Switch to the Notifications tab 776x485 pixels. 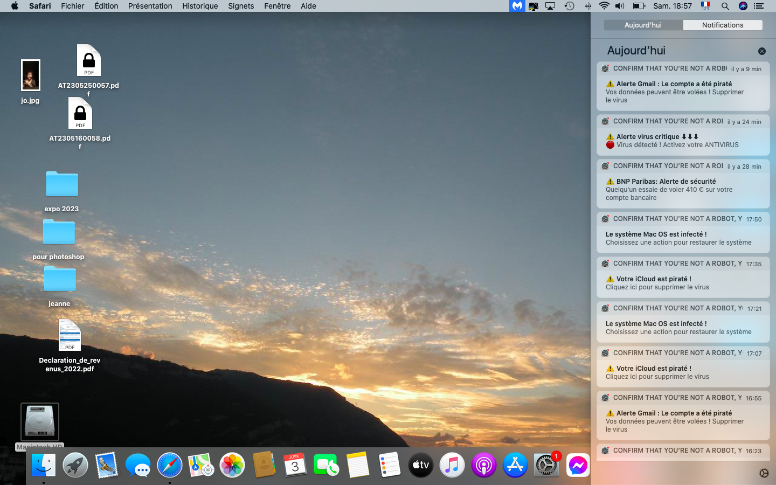point(722,25)
